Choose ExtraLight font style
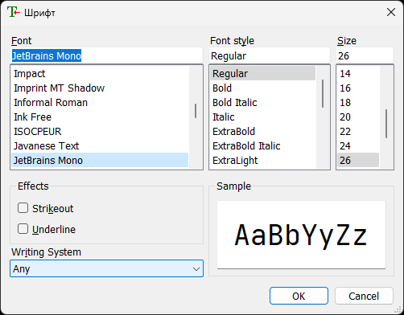The width and height of the screenshot is (404, 315). pyautogui.click(x=262, y=160)
